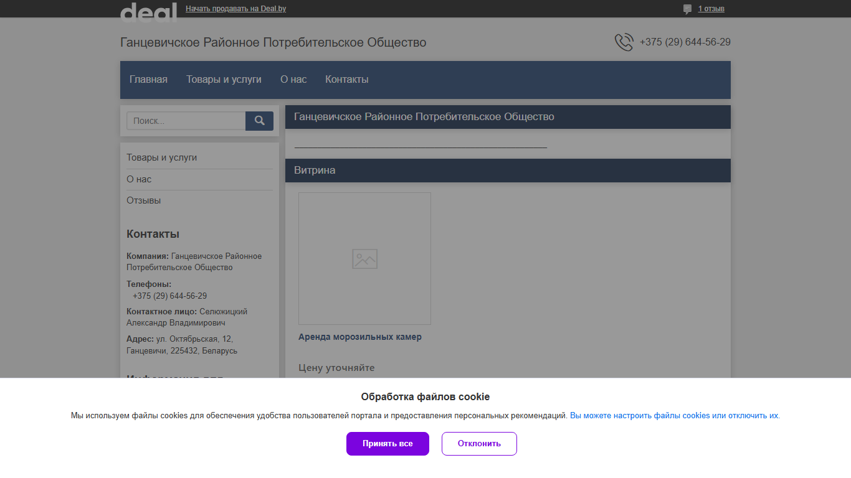Decline cookies with 'Отклонить' button
Image resolution: width=851 pixels, height=478 pixels.
[x=479, y=444]
